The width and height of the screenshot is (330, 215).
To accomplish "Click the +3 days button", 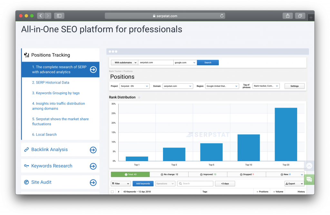I will pos(225,184).
